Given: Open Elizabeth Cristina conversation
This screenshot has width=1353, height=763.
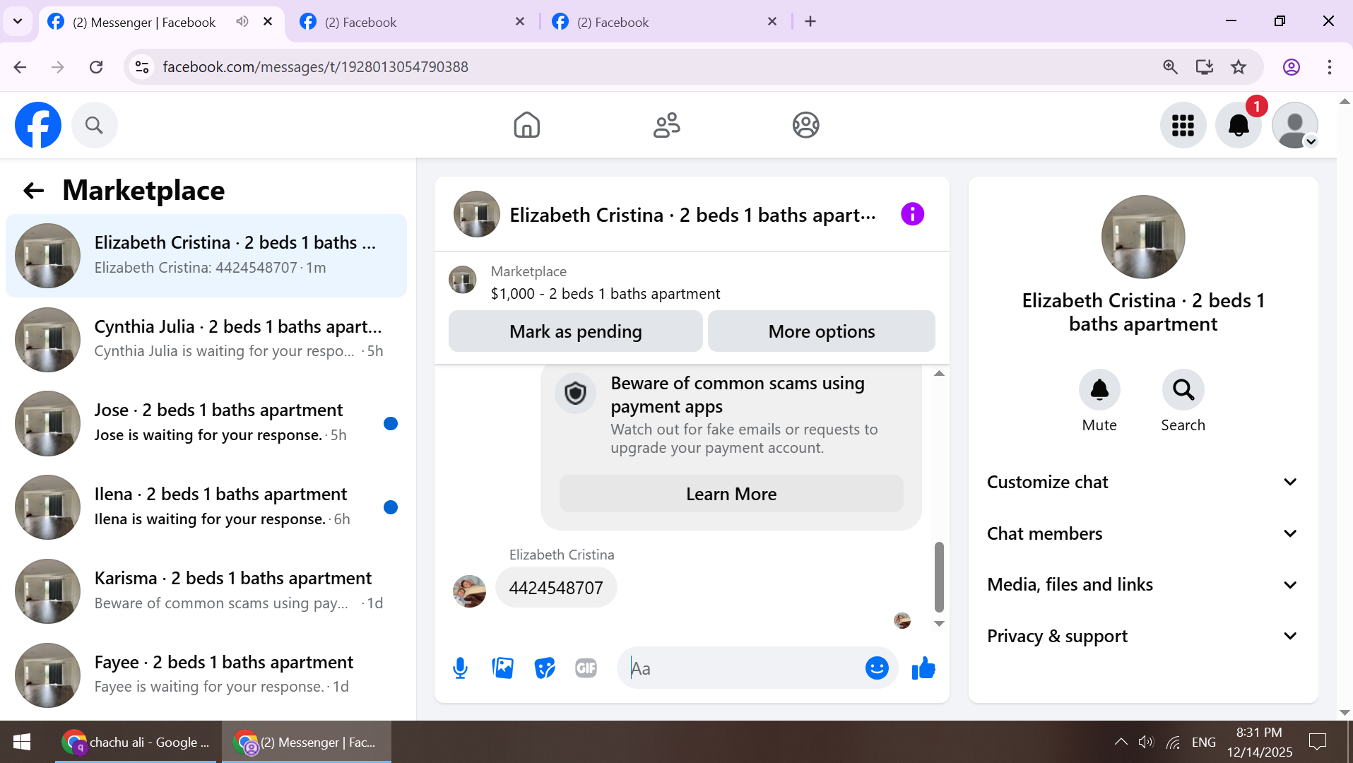Looking at the screenshot, I should tap(206, 256).
